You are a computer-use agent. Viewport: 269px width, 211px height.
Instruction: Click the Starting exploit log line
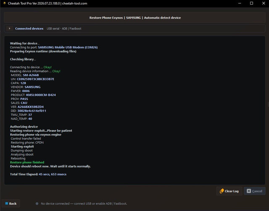tap(22, 147)
